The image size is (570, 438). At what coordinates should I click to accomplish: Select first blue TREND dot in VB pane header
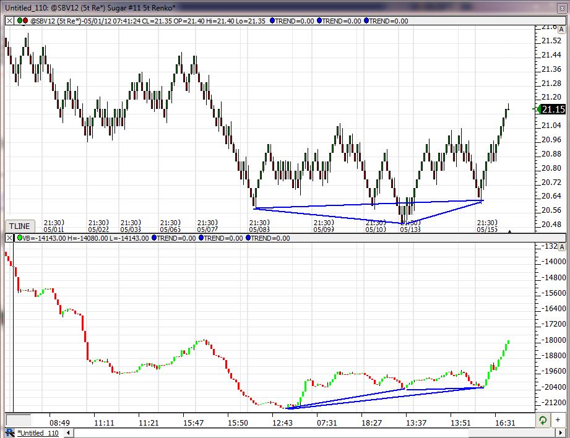pyautogui.click(x=154, y=238)
